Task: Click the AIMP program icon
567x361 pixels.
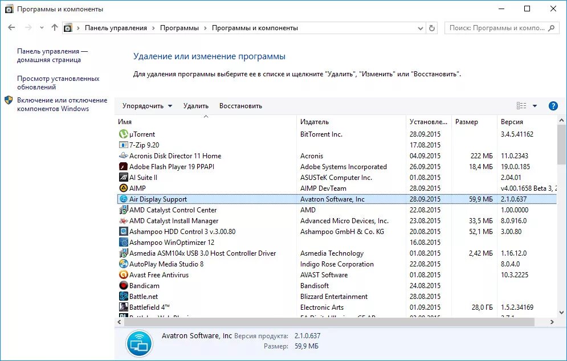Action: [123, 188]
